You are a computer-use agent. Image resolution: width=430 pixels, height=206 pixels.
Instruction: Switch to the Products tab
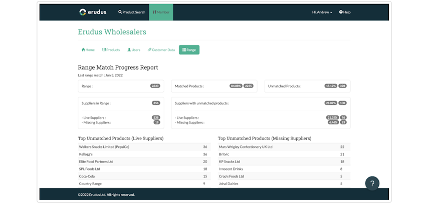[111, 50]
